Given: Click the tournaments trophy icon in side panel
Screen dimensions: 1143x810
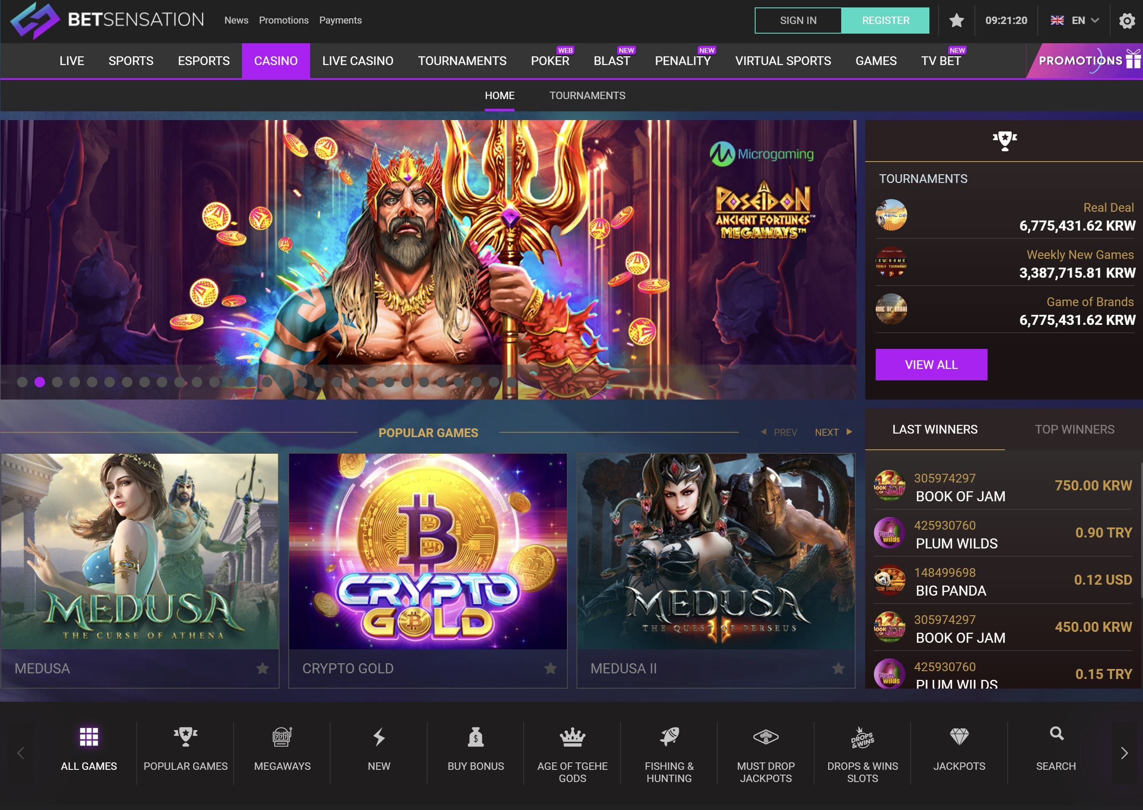Looking at the screenshot, I should 1004,141.
